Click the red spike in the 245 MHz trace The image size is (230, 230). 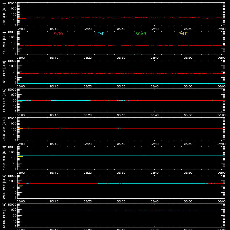(175, 17)
